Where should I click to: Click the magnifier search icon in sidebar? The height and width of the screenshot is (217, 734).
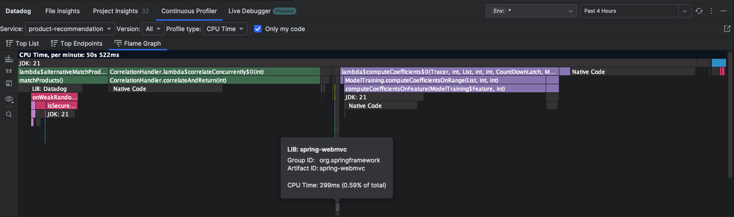coord(8,114)
